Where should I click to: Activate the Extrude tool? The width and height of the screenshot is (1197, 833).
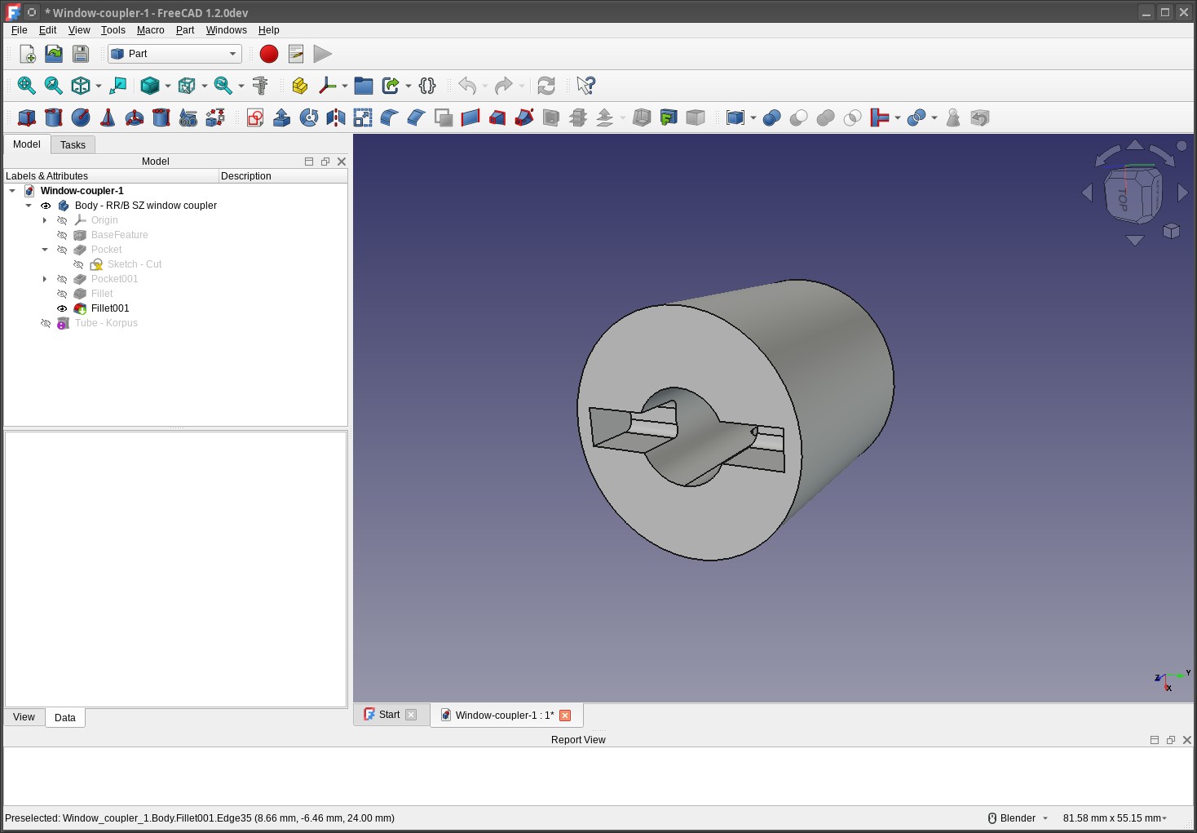tap(282, 117)
